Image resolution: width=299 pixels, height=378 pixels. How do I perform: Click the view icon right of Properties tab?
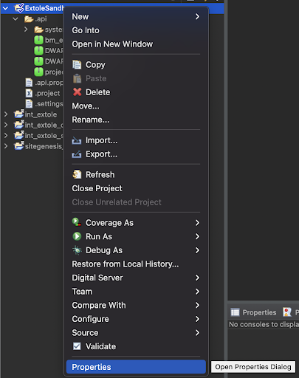tap(287, 312)
